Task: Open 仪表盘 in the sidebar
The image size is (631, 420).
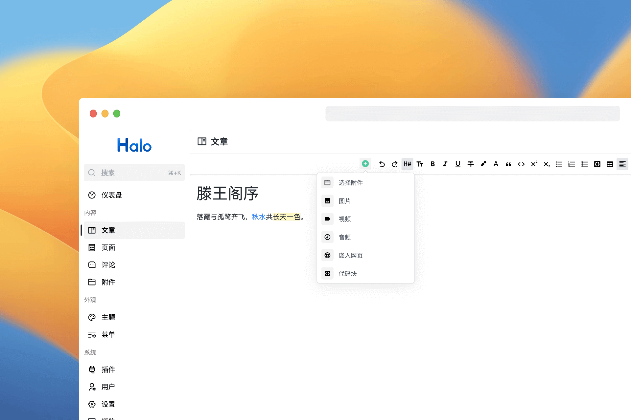Action: tap(111, 195)
